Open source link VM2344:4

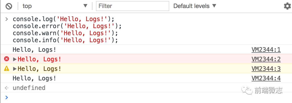[x=266, y=78]
